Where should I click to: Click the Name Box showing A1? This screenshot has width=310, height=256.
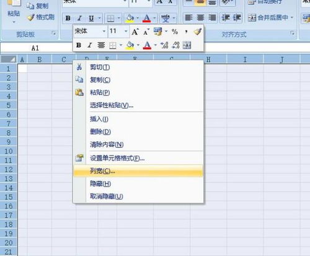[x=35, y=48]
